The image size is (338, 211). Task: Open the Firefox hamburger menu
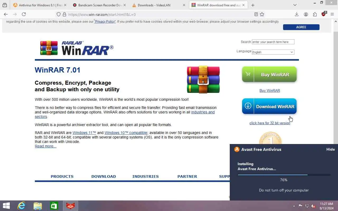click(x=332, y=14)
